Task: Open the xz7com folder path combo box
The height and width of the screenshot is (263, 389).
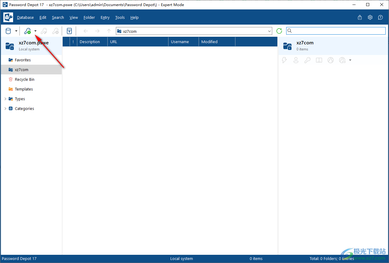Action: tap(194, 31)
